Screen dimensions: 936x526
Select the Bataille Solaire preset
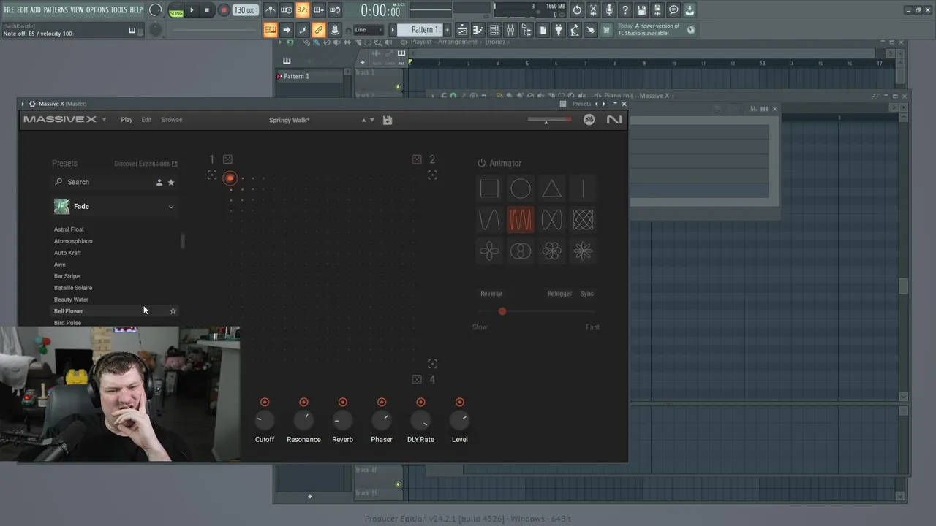point(73,288)
